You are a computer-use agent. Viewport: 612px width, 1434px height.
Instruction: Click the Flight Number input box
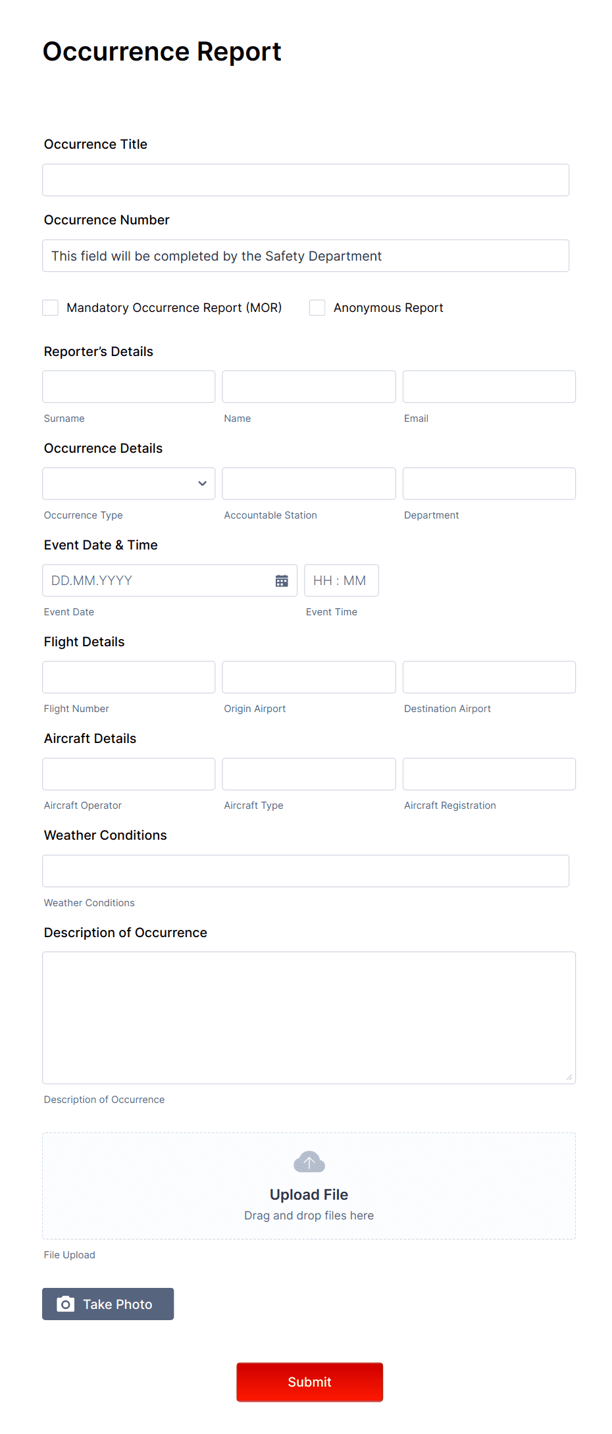click(128, 677)
